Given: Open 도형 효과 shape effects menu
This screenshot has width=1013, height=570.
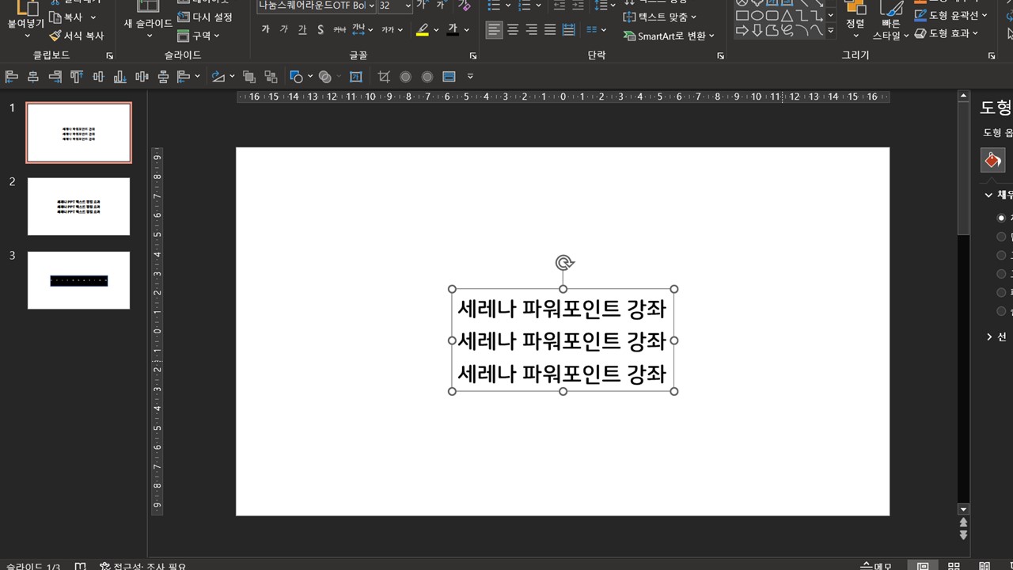Looking at the screenshot, I should [947, 33].
